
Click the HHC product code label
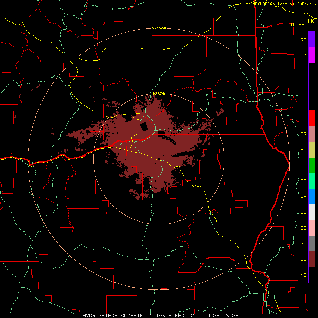(x=310, y=21)
